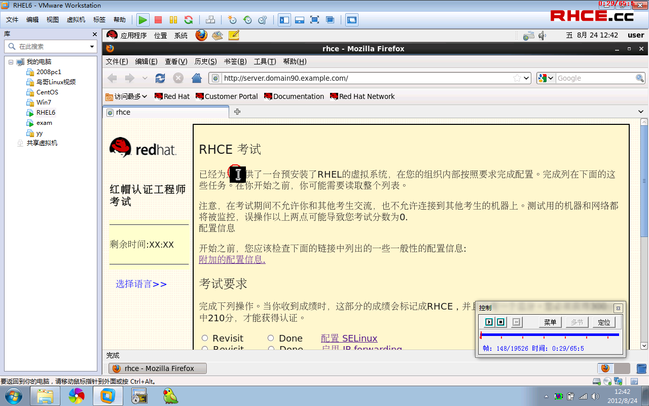The height and width of the screenshot is (406, 649).
Task: Open a new Firefox tab with plus icon
Action: point(237,112)
